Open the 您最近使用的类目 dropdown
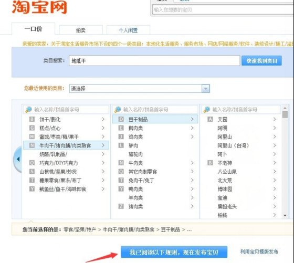 click(140, 89)
